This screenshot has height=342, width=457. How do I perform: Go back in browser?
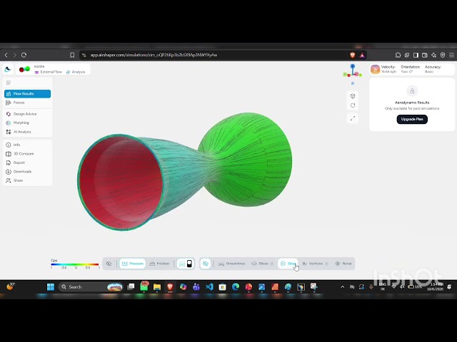(6, 55)
